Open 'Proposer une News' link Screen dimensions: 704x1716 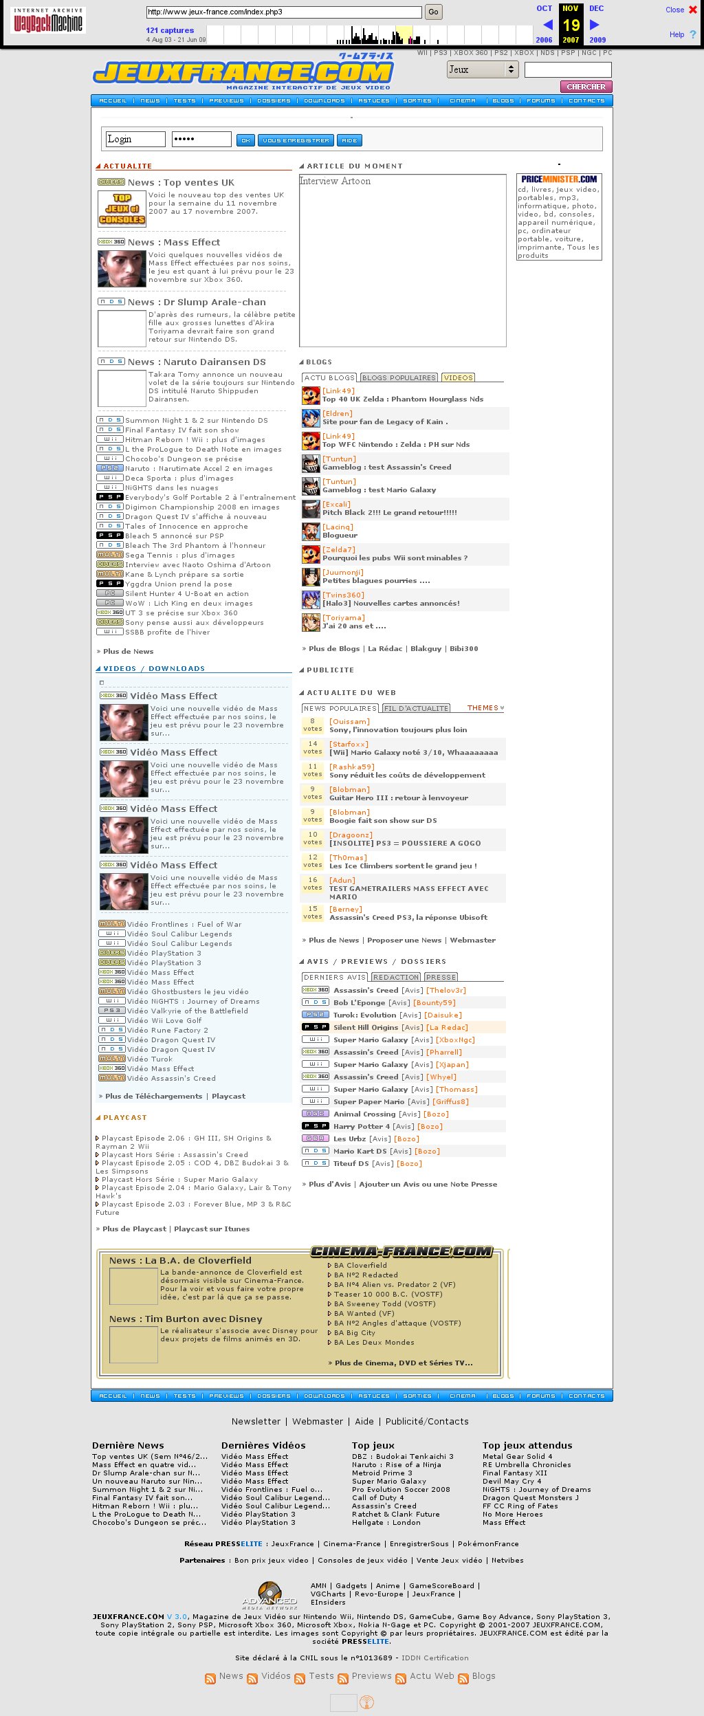point(404,940)
